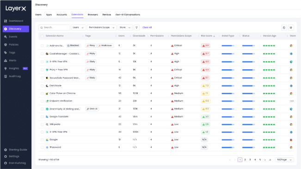
Task: Expand the Permissions Scope filter dropdown
Action: pyautogui.click(x=102, y=28)
